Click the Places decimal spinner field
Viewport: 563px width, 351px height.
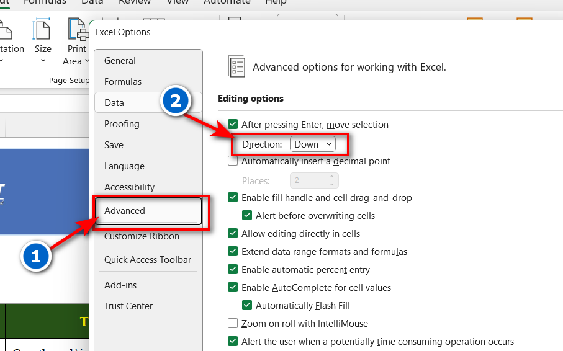click(x=309, y=180)
